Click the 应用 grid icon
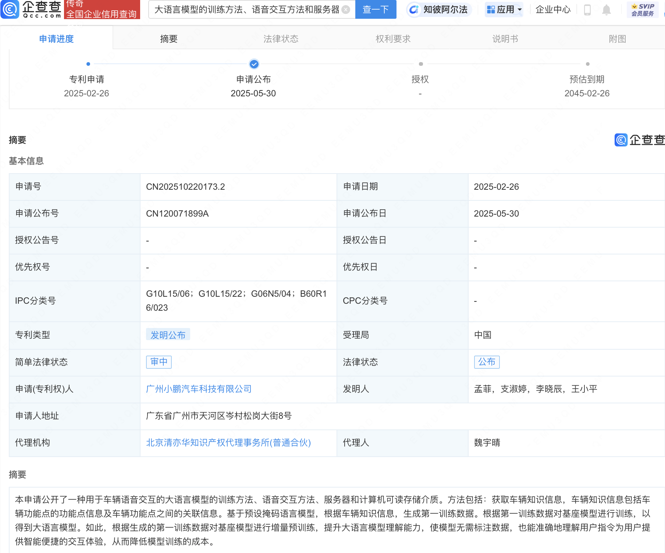This screenshot has height=553, width=665. [491, 10]
